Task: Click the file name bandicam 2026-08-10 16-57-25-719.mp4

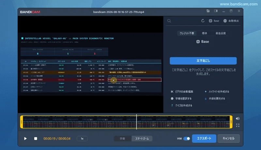Action: [119, 12]
